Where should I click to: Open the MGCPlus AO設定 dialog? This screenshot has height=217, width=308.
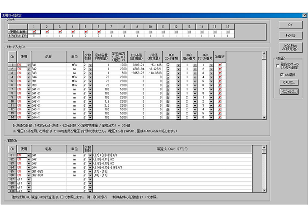click(290, 47)
